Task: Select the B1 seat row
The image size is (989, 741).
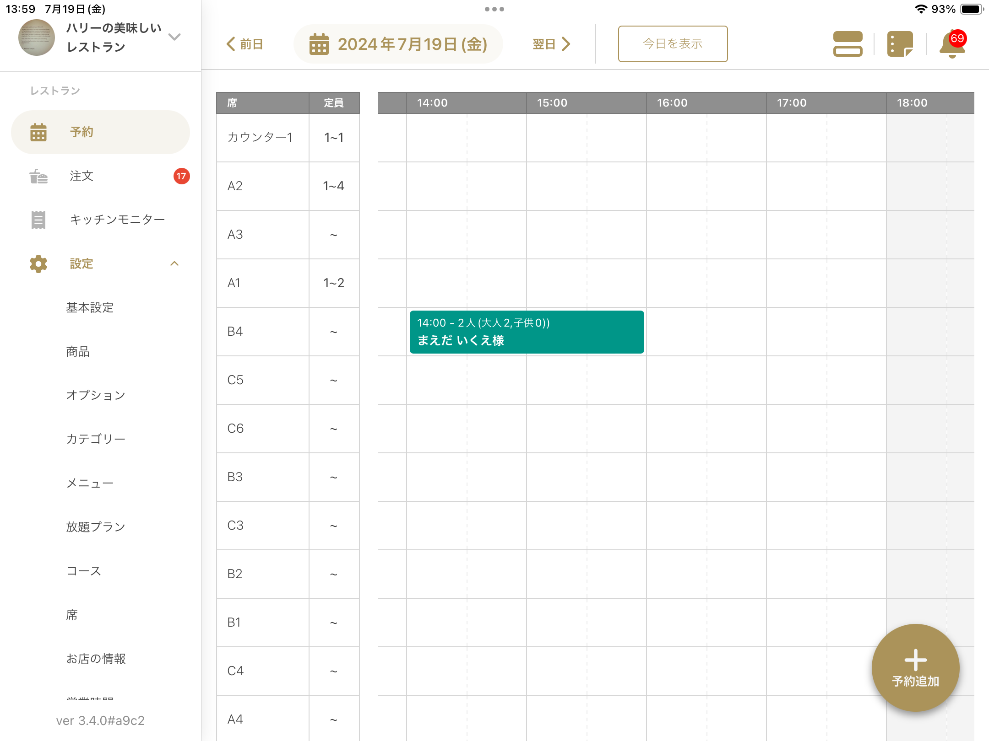Action: pos(288,623)
